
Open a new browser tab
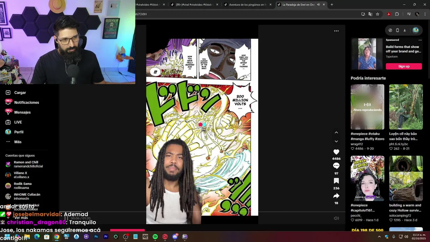point(332,4)
